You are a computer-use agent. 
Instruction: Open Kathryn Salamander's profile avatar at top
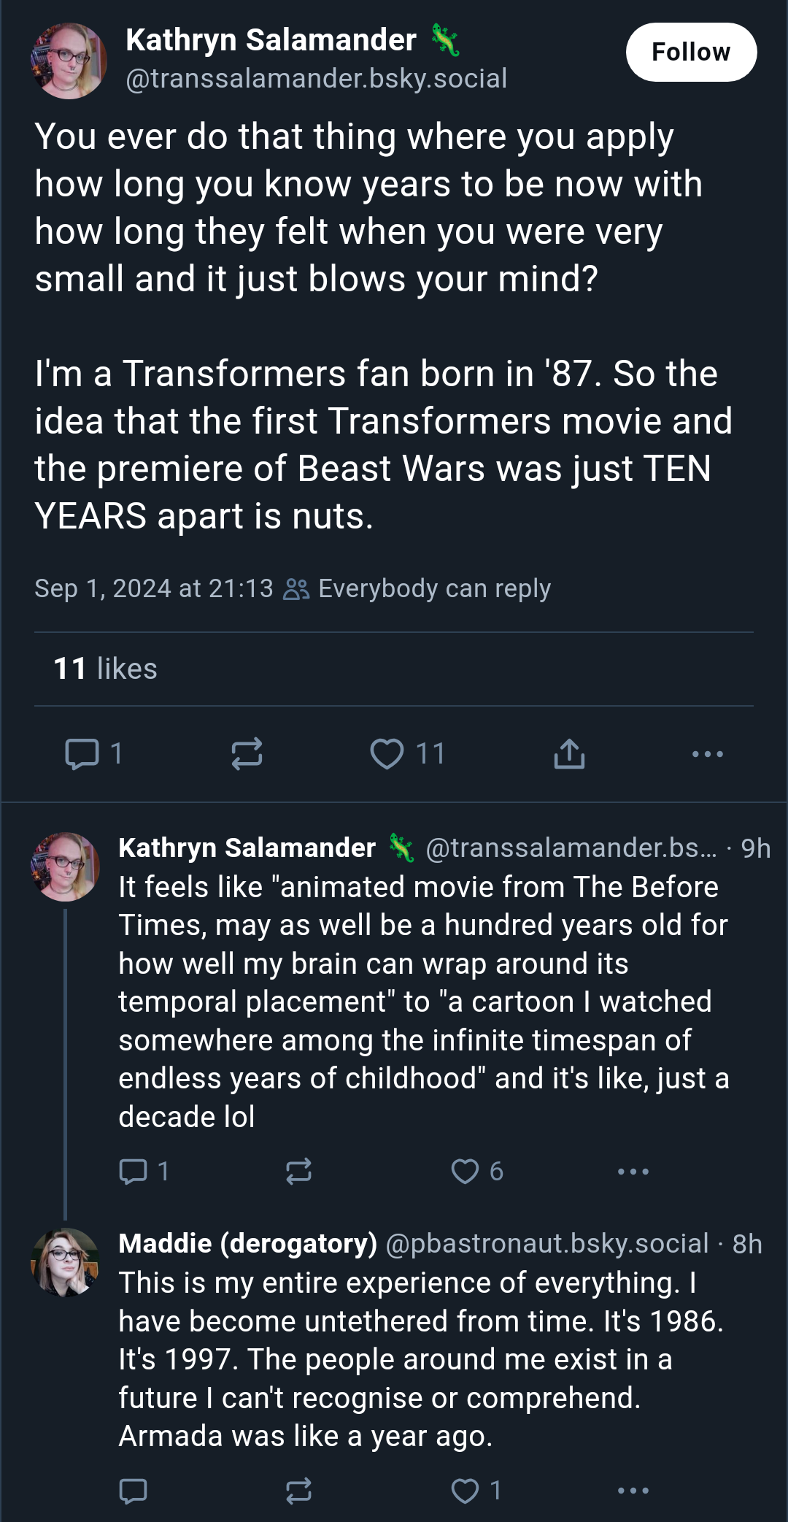(x=69, y=61)
